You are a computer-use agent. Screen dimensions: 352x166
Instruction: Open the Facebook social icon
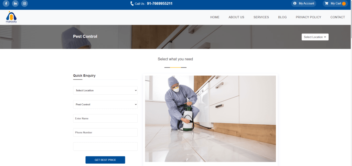pyautogui.click(x=6, y=3)
